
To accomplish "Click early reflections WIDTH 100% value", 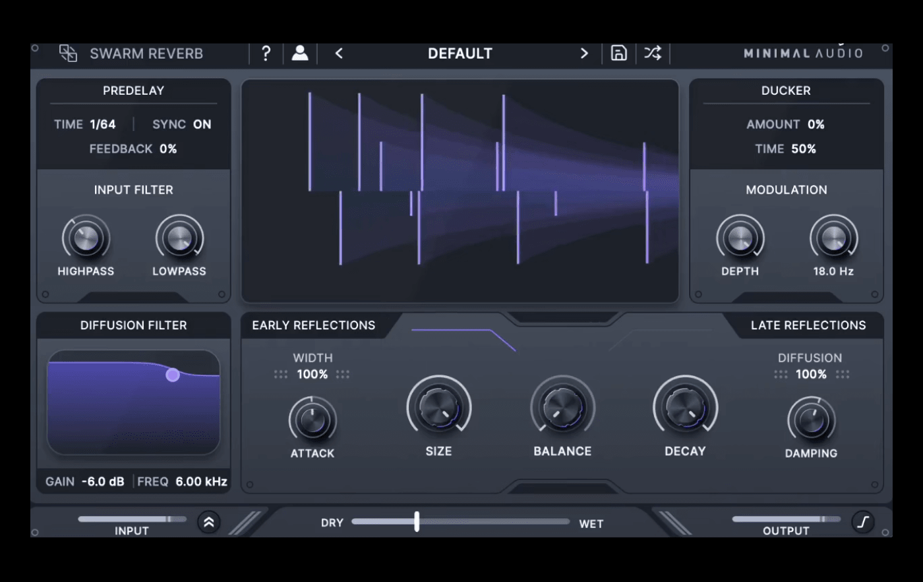I will pos(313,374).
